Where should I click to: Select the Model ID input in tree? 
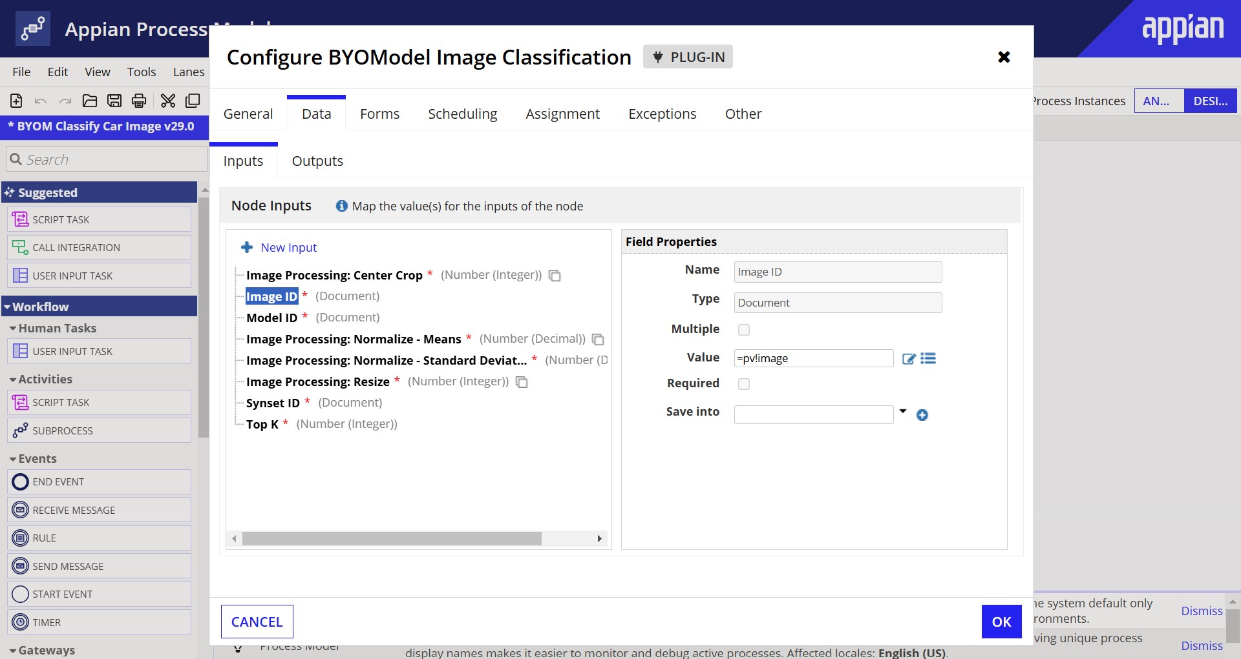coord(271,318)
